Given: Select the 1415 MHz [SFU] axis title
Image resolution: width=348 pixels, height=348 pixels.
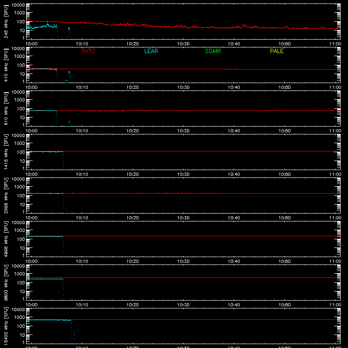Looking at the screenshot, I should [6, 152].
